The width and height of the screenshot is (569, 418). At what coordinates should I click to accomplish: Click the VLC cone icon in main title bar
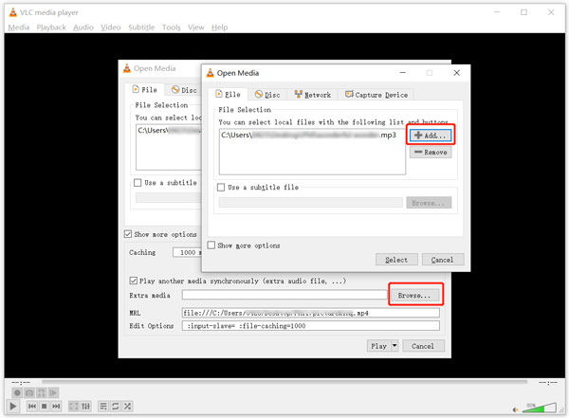click(x=13, y=12)
